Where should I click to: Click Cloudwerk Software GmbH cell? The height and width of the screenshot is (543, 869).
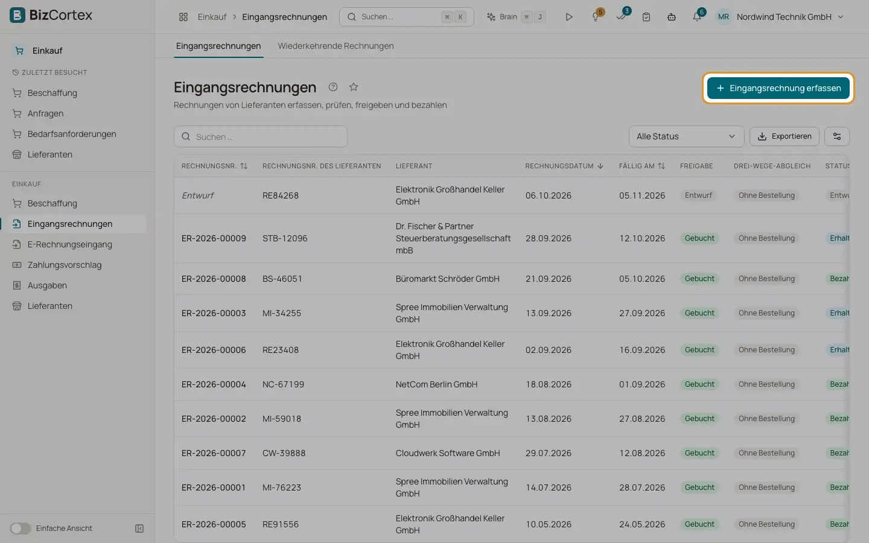[448, 453]
